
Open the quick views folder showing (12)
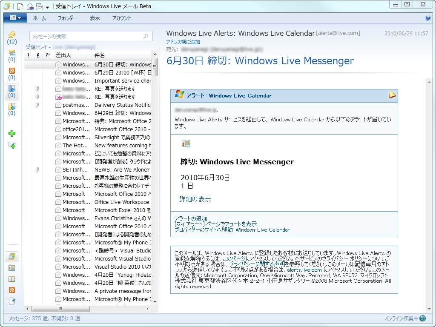[x=11, y=38]
